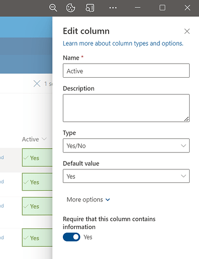Click the third Yes cell in Active column
The height and width of the screenshot is (259, 199).
click(37, 206)
